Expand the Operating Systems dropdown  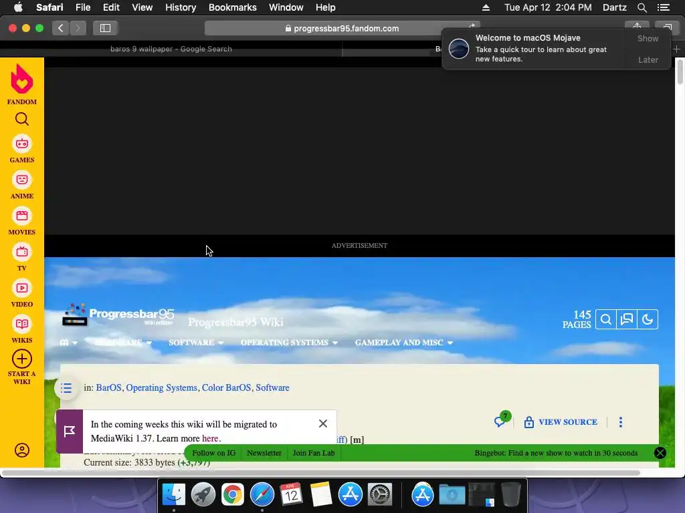point(289,343)
